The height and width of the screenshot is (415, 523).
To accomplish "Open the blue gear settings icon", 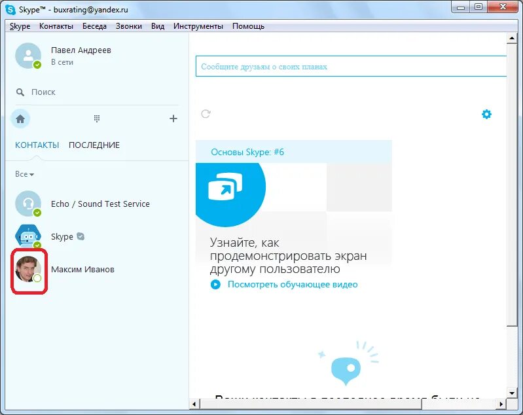I will coord(486,114).
